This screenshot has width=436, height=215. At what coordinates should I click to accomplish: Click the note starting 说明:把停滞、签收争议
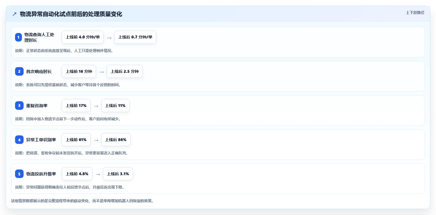(72, 153)
